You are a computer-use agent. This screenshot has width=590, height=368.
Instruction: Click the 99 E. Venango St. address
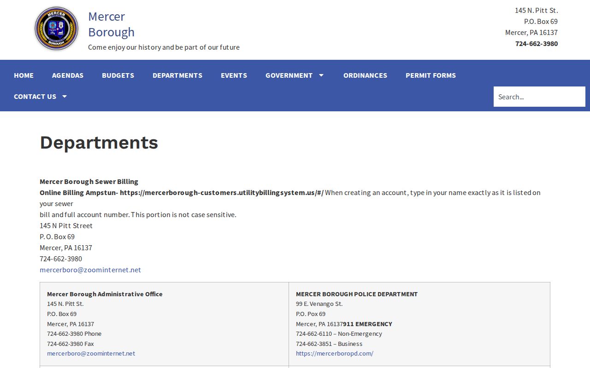click(x=319, y=304)
